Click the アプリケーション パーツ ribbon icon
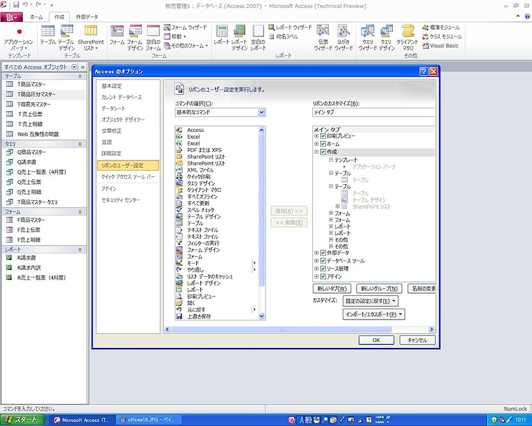This screenshot has height=426, width=532. (19, 38)
